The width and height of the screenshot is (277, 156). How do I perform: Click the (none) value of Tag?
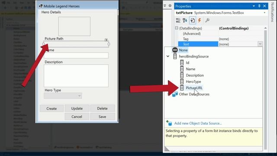[x=224, y=39]
